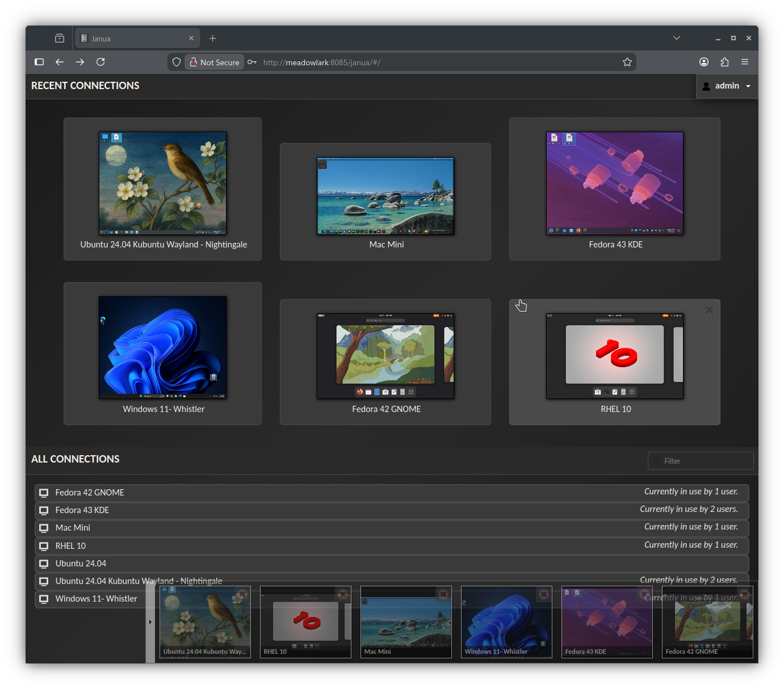784x689 pixels.
Task: Open the Fedora 43 KDE recent thumbnail
Action: tap(614, 183)
